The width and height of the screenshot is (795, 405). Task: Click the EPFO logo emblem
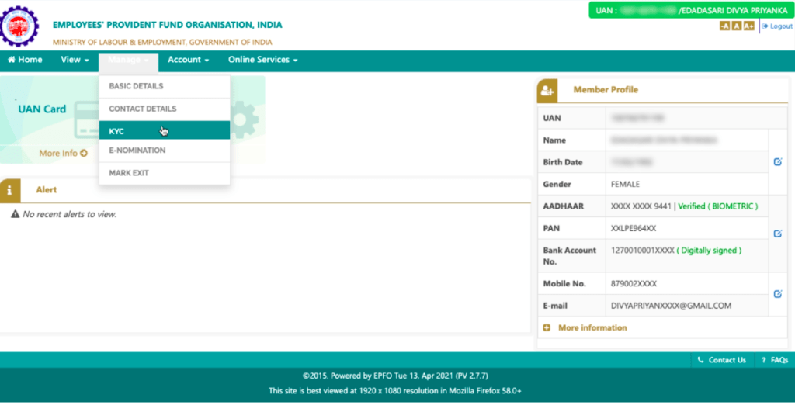[x=19, y=26]
